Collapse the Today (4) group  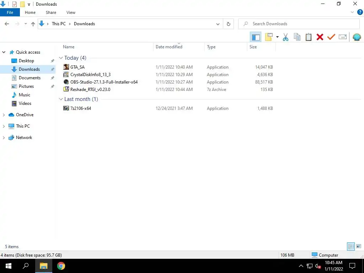pos(61,58)
